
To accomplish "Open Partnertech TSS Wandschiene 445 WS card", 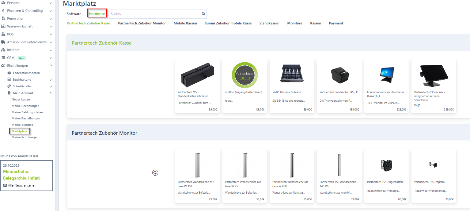I will 339,176.
